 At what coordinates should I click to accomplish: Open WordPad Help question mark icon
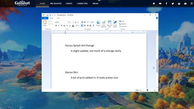pos(157,18)
